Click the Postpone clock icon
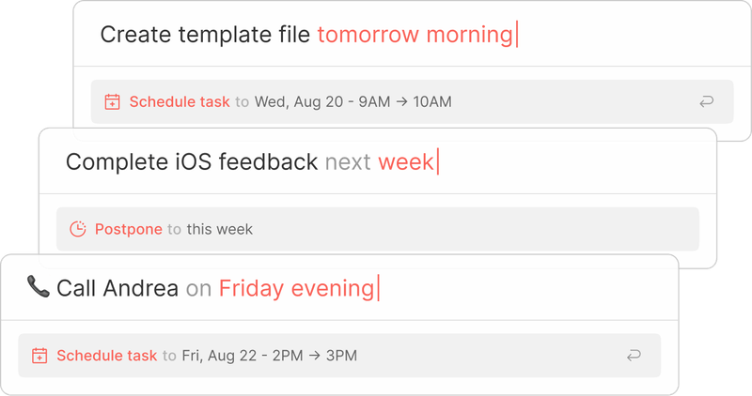The width and height of the screenshot is (752, 396). point(78,229)
